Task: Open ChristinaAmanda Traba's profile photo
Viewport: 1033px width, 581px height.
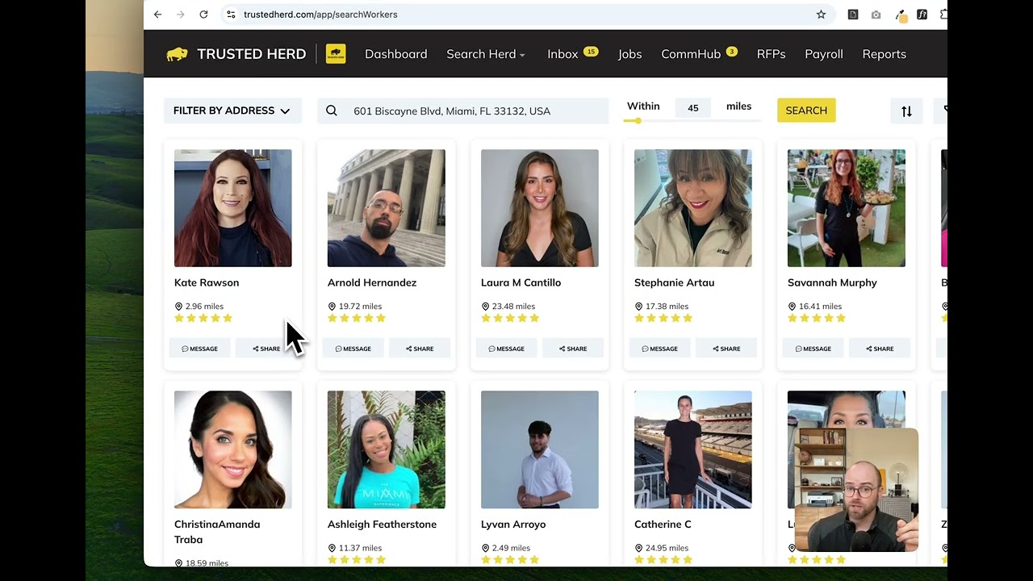Action: [232, 449]
